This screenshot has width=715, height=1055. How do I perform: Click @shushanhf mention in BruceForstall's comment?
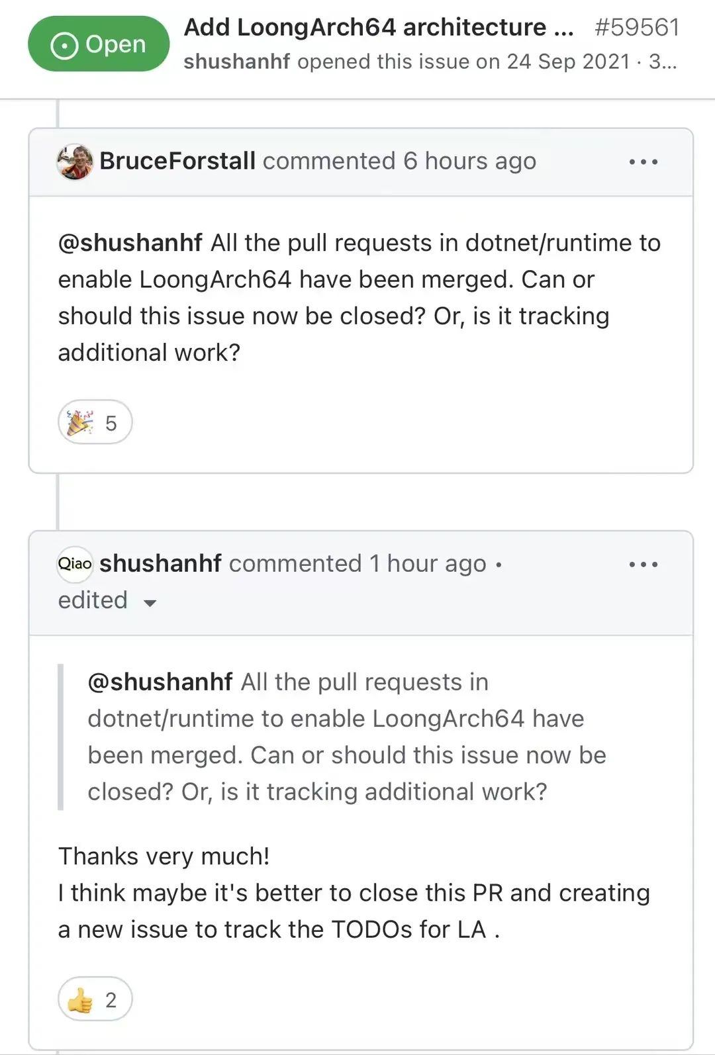[x=130, y=243]
